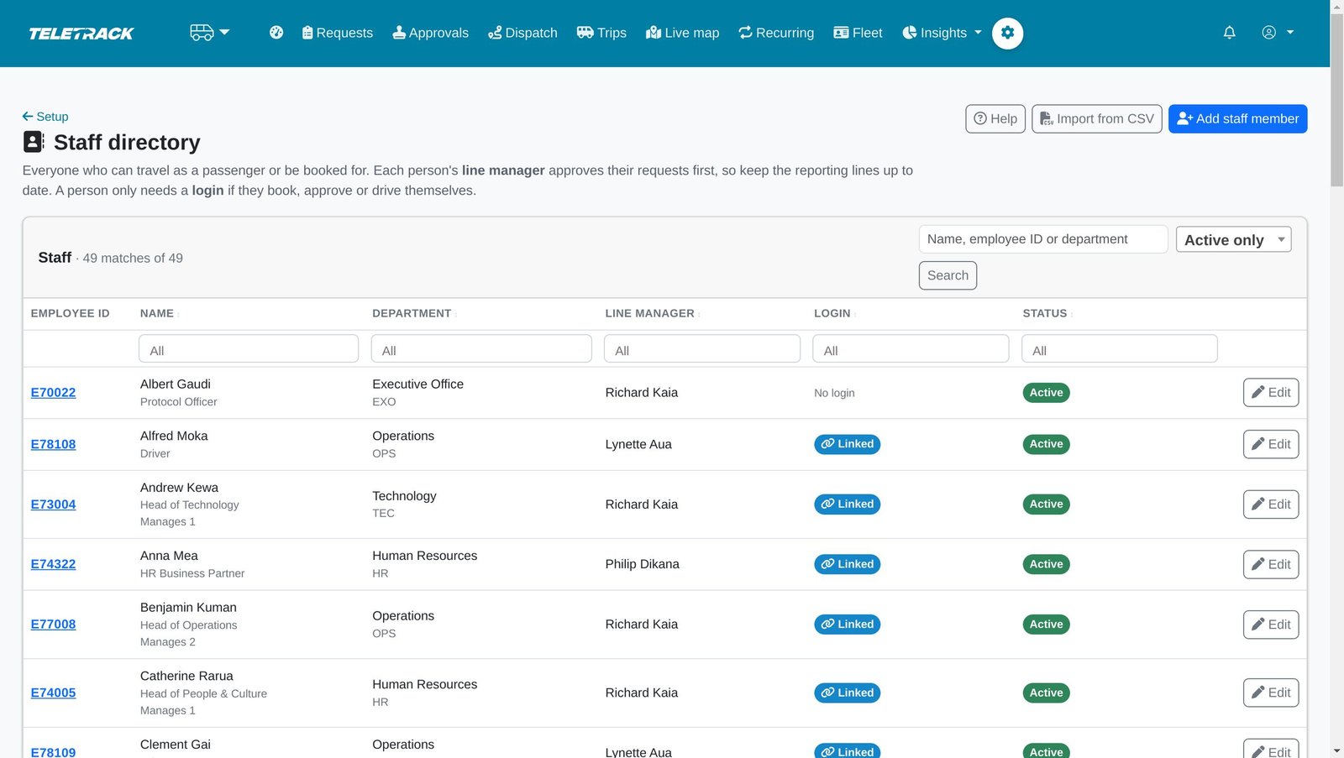Open employee E73004 link

tap(53, 504)
